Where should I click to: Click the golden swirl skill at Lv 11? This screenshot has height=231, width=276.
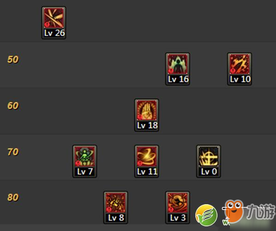tap(147, 156)
